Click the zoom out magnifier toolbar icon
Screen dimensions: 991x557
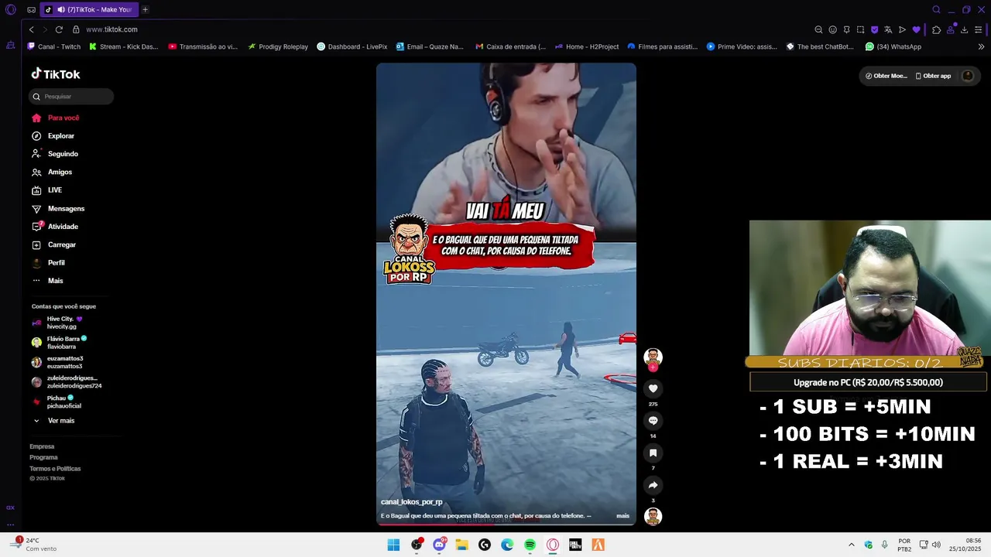818,29
